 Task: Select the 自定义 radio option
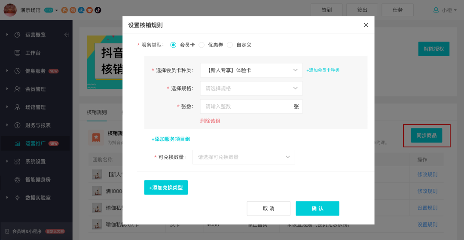(230, 45)
